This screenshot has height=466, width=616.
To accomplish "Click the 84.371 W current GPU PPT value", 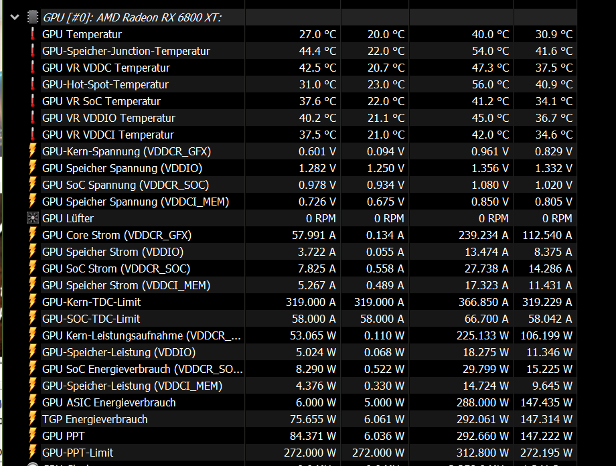I will click(313, 436).
